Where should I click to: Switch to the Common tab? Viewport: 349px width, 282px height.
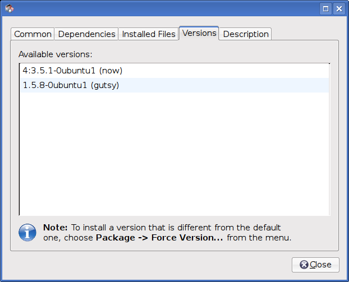(x=33, y=34)
